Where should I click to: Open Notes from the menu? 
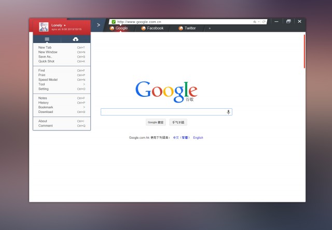click(62, 98)
